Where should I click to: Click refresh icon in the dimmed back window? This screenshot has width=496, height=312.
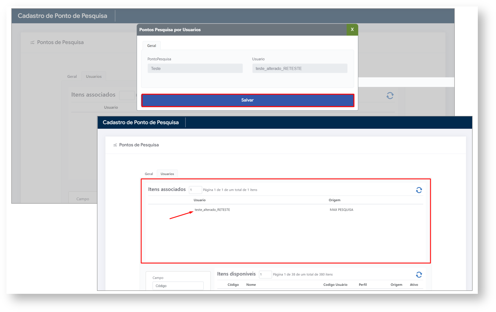click(x=390, y=96)
